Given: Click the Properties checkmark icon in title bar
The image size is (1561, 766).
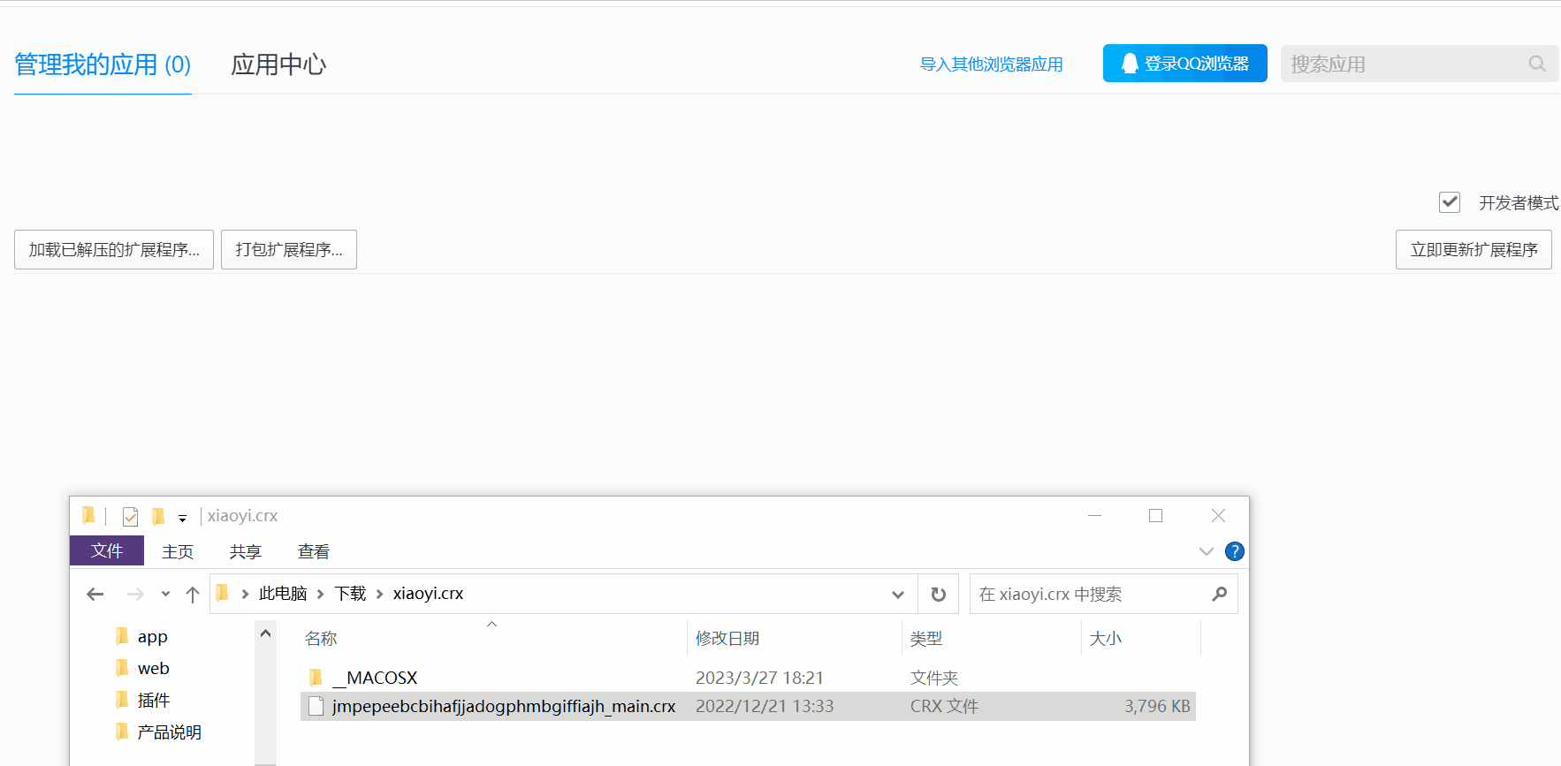Looking at the screenshot, I should [130, 516].
